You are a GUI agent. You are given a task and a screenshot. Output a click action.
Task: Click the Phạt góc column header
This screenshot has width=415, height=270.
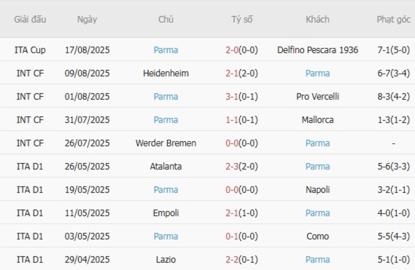(x=393, y=20)
